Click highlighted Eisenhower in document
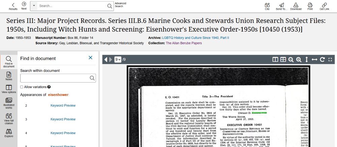The width and height of the screenshot is (337, 147). (259, 112)
